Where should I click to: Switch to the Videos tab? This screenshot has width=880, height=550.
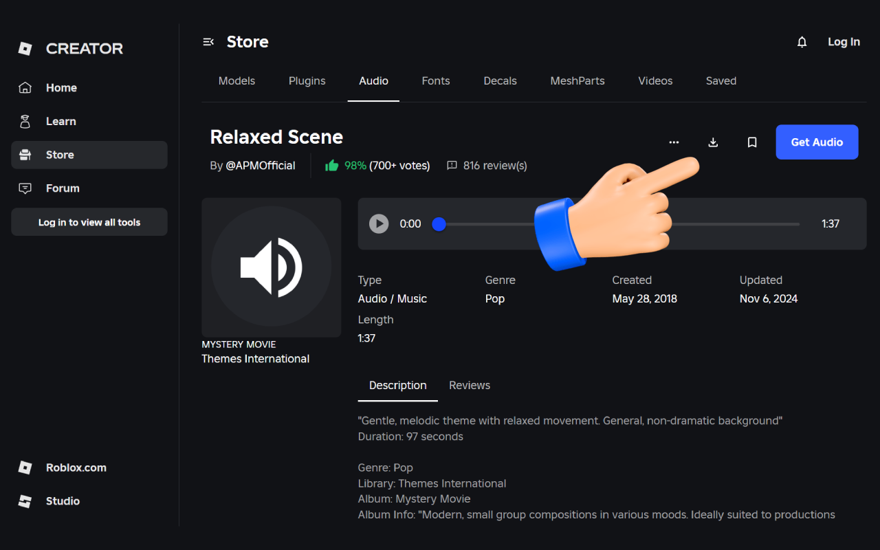click(x=655, y=81)
